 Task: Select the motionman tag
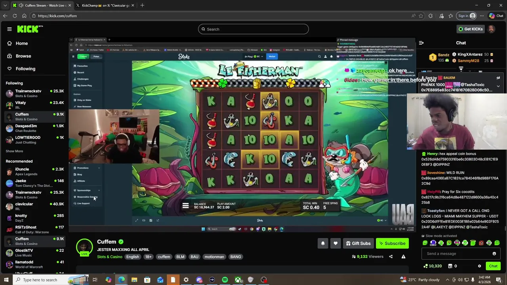pyautogui.click(x=214, y=256)
